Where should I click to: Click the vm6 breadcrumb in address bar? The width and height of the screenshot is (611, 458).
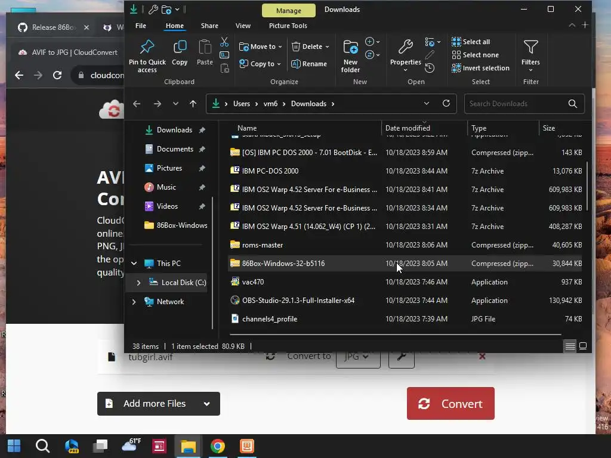pos(270,104)
